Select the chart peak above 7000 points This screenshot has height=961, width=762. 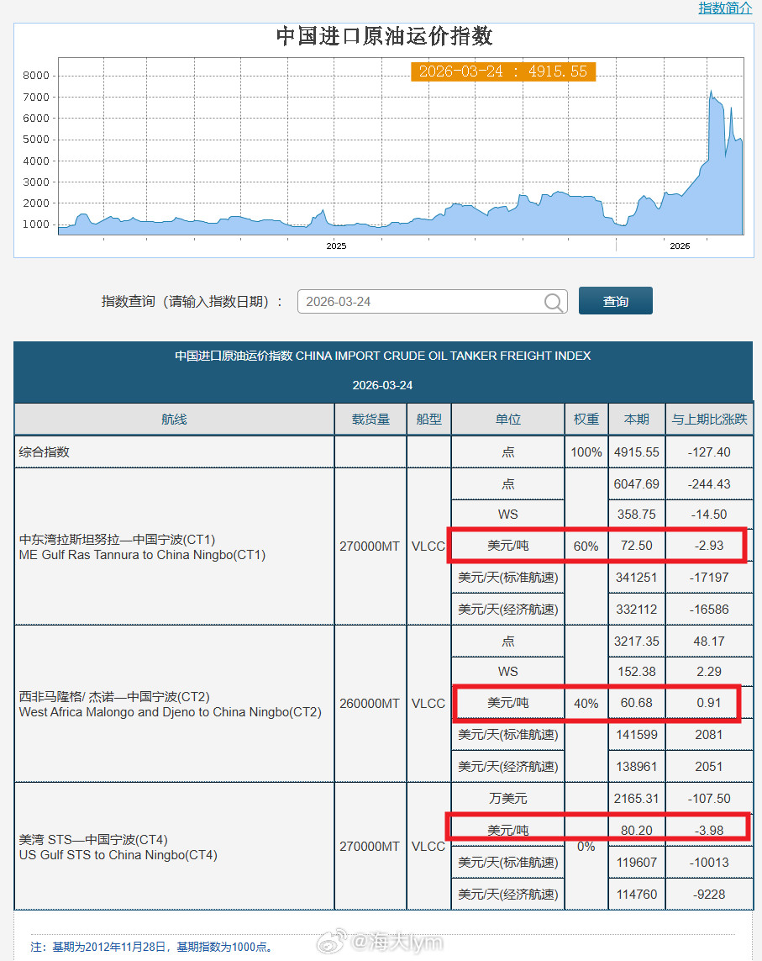[x=711, y=92]
